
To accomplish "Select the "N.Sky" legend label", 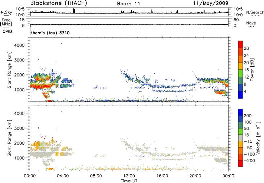I will click(x=6, y=12).
